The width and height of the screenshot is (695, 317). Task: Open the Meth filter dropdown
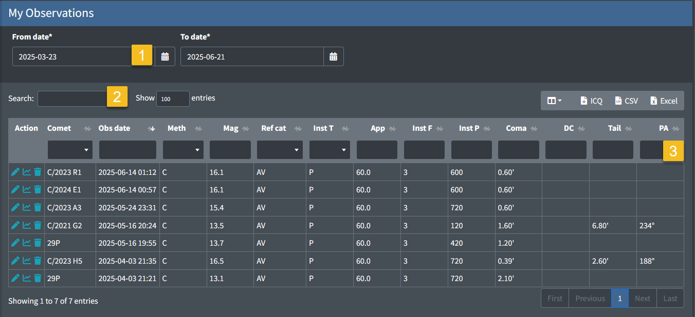[184, 150]
